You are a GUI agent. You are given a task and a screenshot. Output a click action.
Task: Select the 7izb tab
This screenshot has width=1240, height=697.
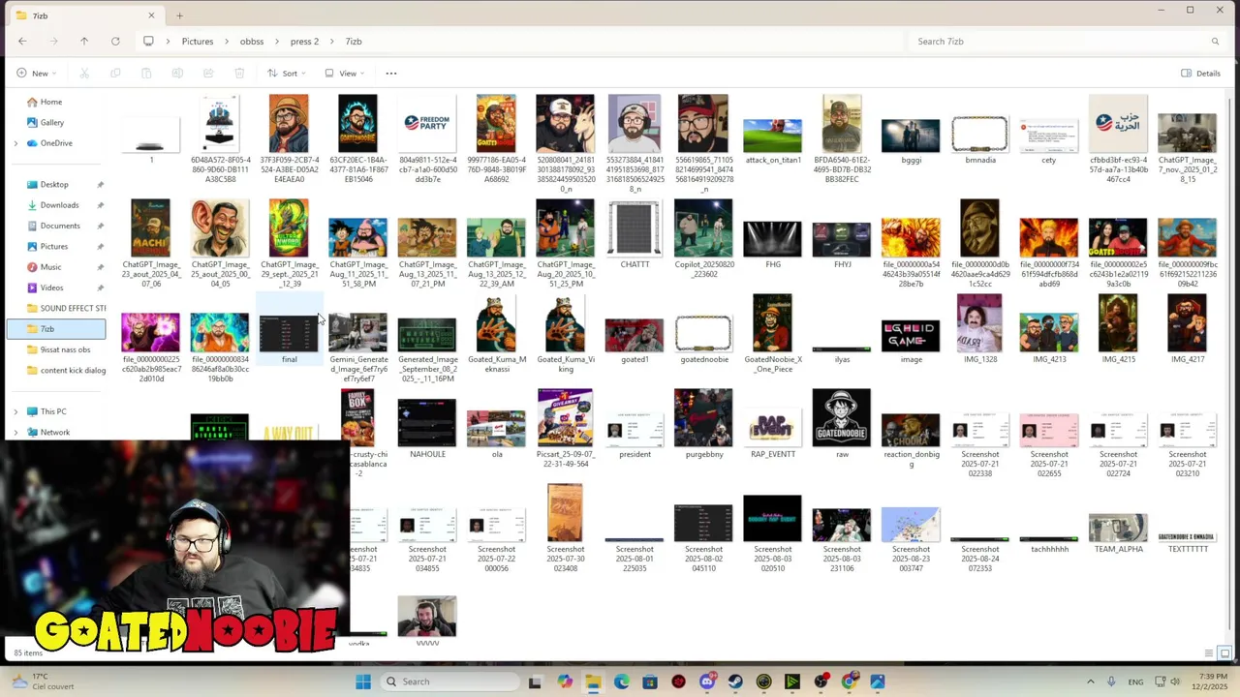point(85,15)
